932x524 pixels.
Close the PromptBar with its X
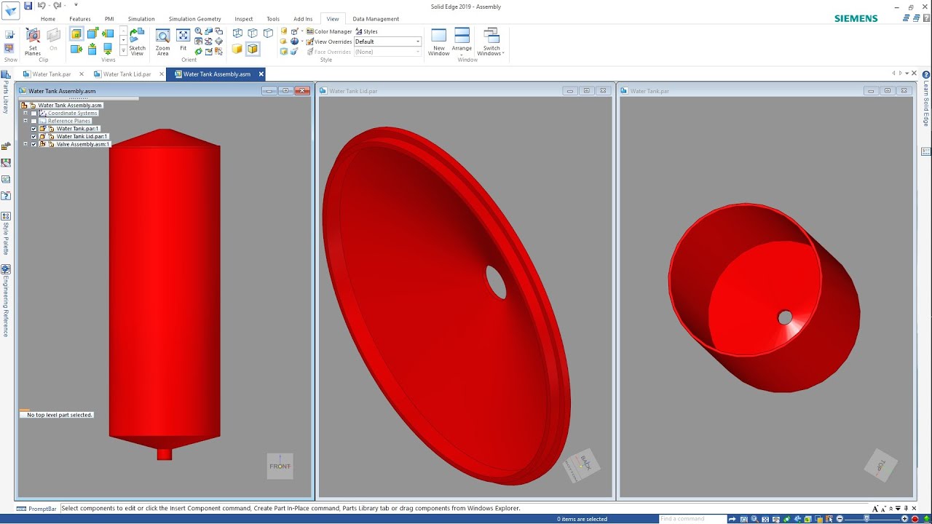click(914, 509)
